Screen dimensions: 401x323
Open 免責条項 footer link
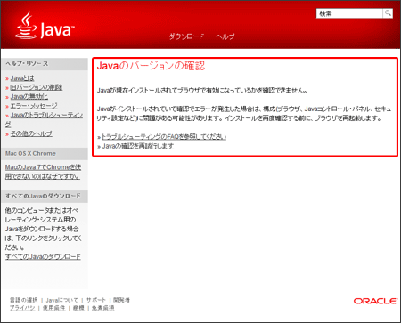click(x=102, y=308)
